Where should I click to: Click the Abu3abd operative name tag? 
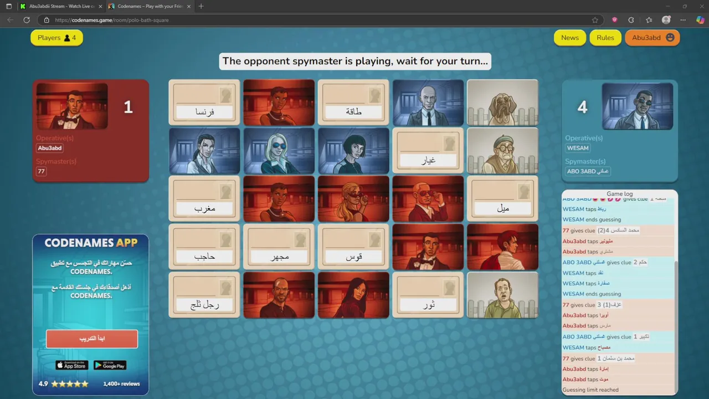point(50,148)
